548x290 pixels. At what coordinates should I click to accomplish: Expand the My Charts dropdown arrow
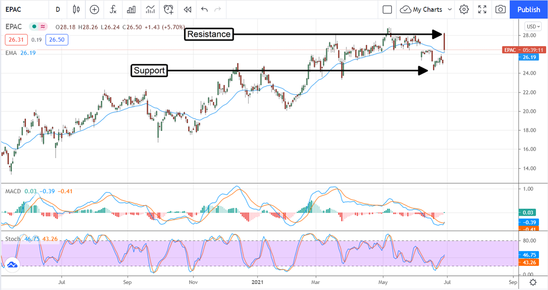(x=450, y=9)
